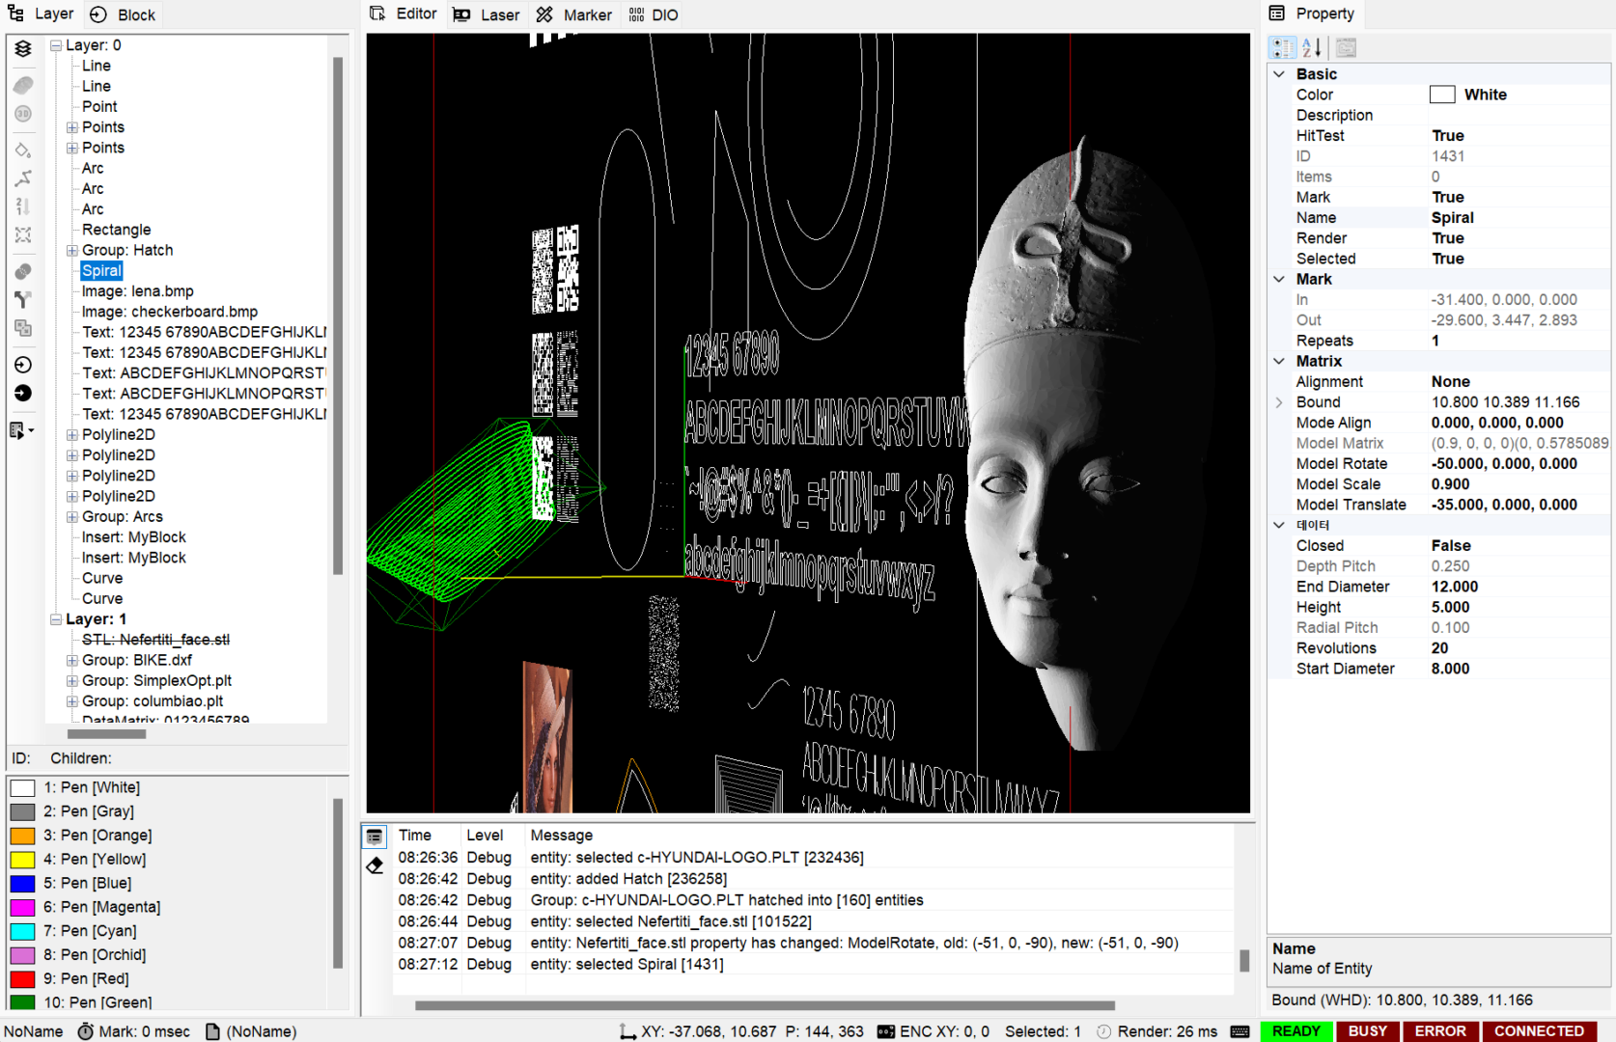The width and height of the screenshot is (1616, 1042).
Task: Click the branching arrow icon in left toolbar
Action: tap(23, 300)
